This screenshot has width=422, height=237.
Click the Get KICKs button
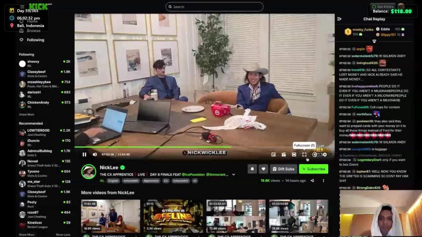(x=382, y=7)
